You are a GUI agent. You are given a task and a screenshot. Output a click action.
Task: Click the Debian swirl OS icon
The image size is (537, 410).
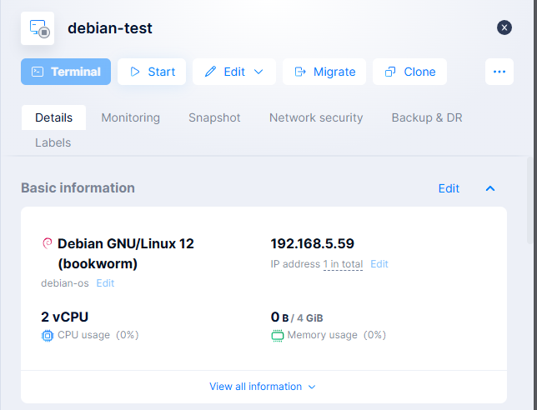[x=48, y=244]
